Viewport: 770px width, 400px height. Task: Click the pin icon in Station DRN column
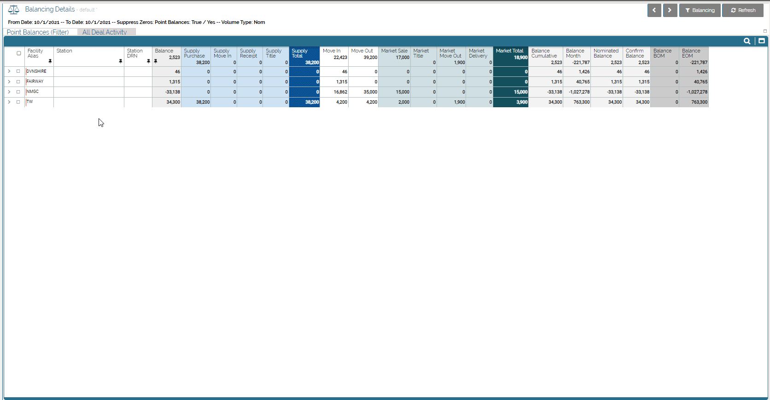point(148,61)
